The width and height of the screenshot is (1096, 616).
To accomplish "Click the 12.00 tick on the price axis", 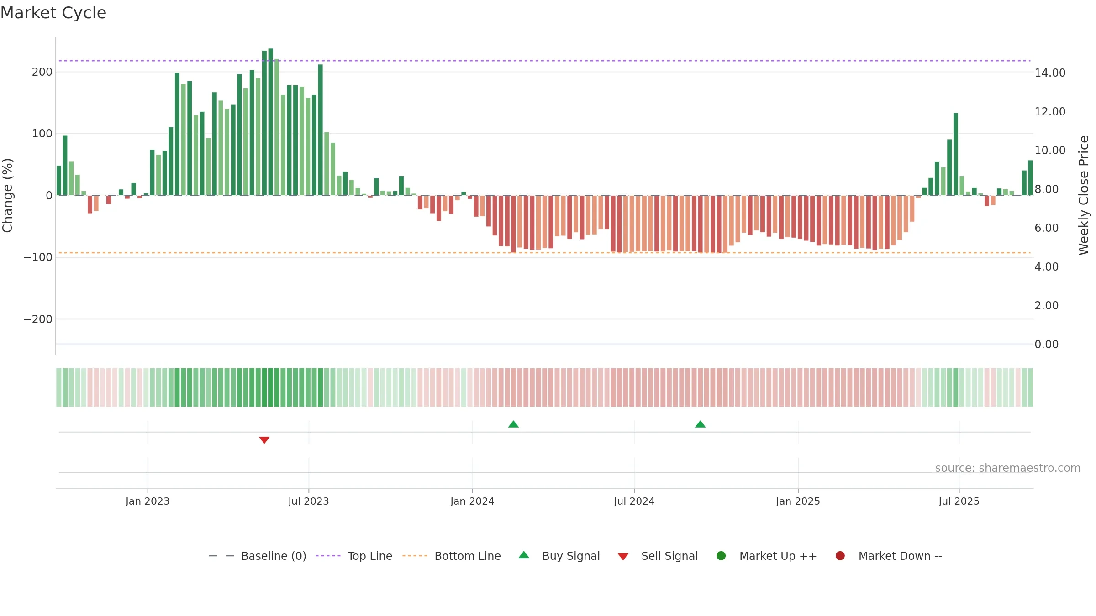I will [1050, 112].
